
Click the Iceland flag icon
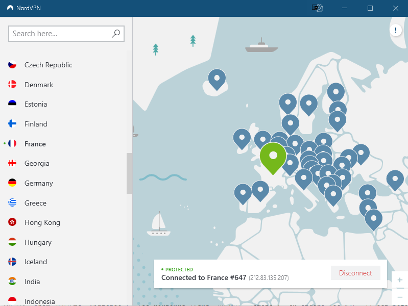tap(12, 262)
